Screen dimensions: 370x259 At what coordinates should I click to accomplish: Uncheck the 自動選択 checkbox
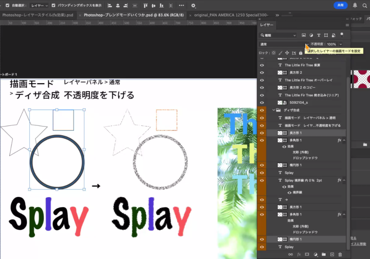[x=8, y=5]
